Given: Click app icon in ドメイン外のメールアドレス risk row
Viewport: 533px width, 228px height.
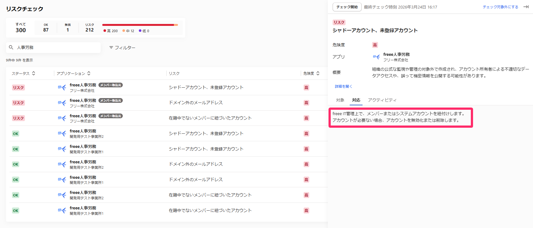Looking at the screenshot, I should 62,103.
